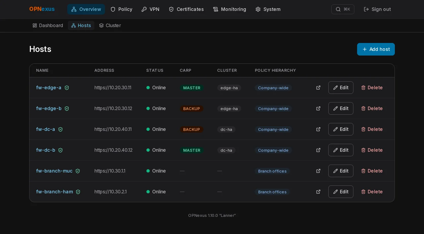Open the Monitoring menu

[230, 9]
